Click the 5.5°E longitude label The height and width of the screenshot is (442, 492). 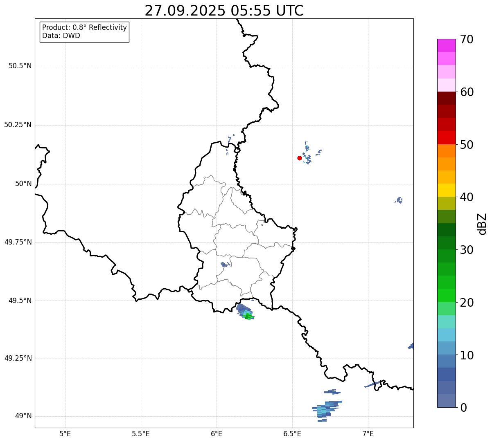click(141, 434)
